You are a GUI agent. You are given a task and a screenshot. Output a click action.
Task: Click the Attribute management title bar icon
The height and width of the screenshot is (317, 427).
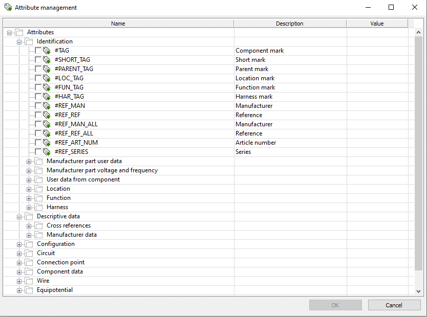(x=8, y=8)
